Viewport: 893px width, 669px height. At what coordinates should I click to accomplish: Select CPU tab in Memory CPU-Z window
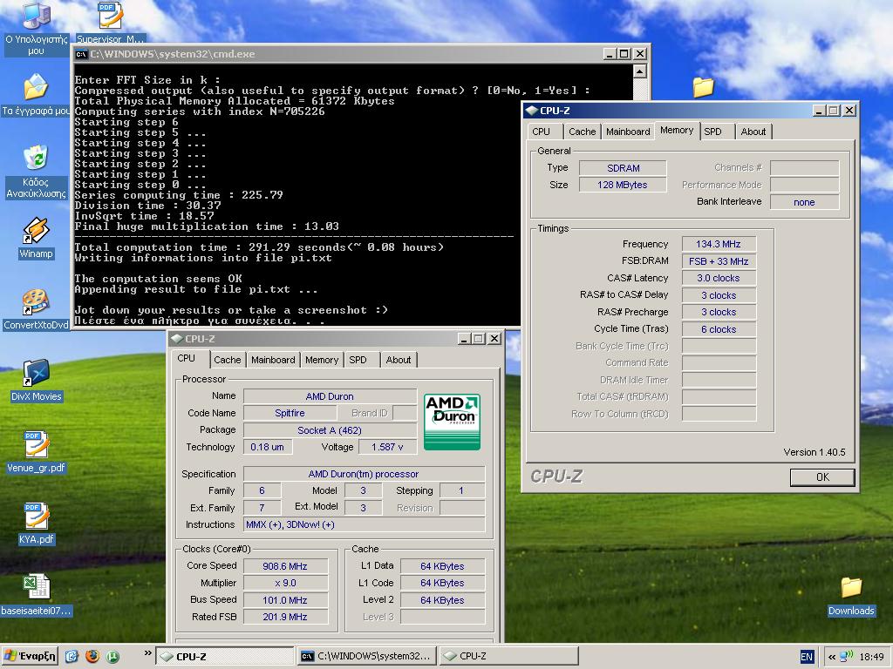[x=541, y=132]
